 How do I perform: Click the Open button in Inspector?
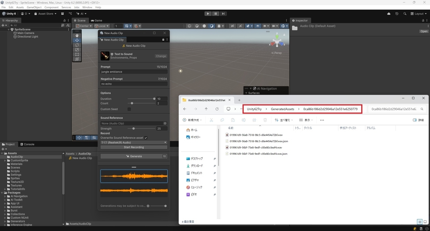tap(424, 31)
